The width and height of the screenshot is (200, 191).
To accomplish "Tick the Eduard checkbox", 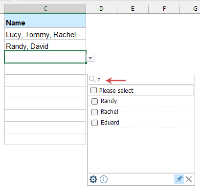I will 94,123.
